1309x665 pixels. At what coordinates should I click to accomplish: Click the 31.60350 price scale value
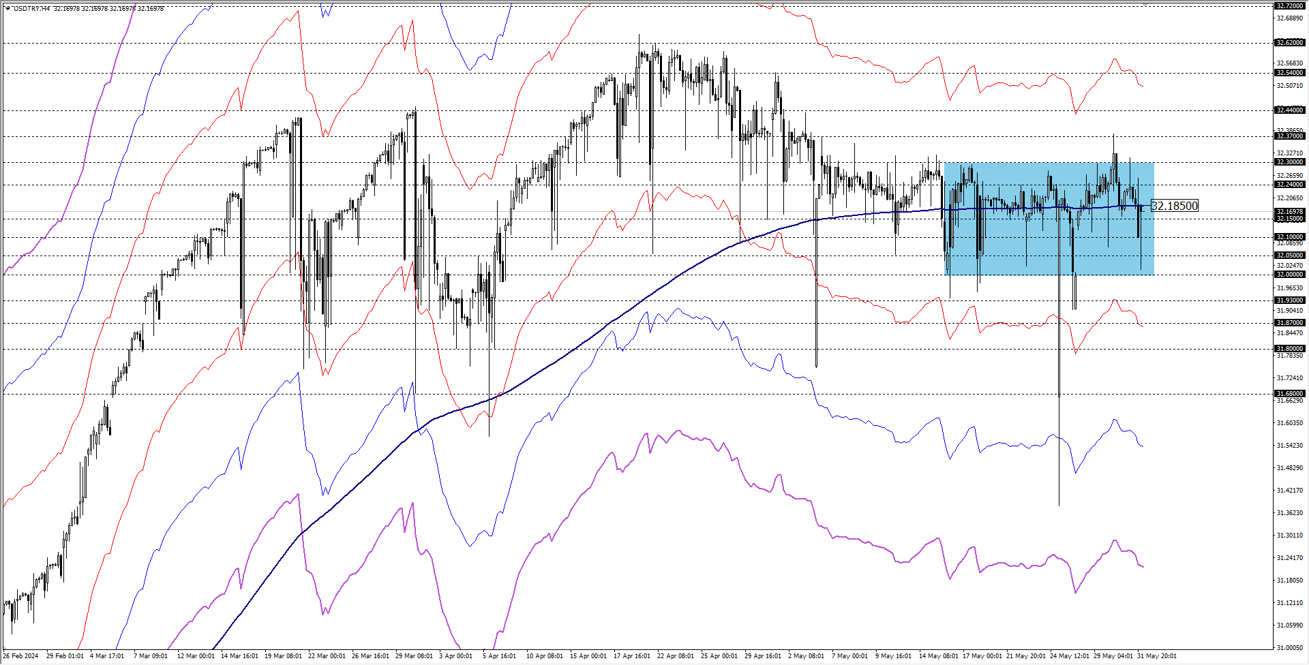pyautogui.click(x=1290, y=423)
